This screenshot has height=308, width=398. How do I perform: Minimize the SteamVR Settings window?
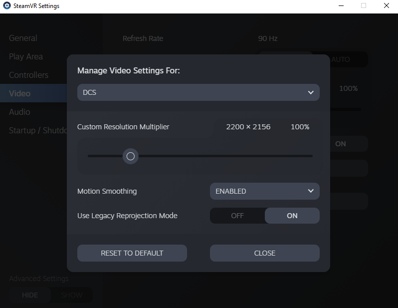coord(341,5)
